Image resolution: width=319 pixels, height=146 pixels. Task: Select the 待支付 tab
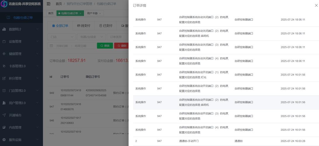(83, 26)
